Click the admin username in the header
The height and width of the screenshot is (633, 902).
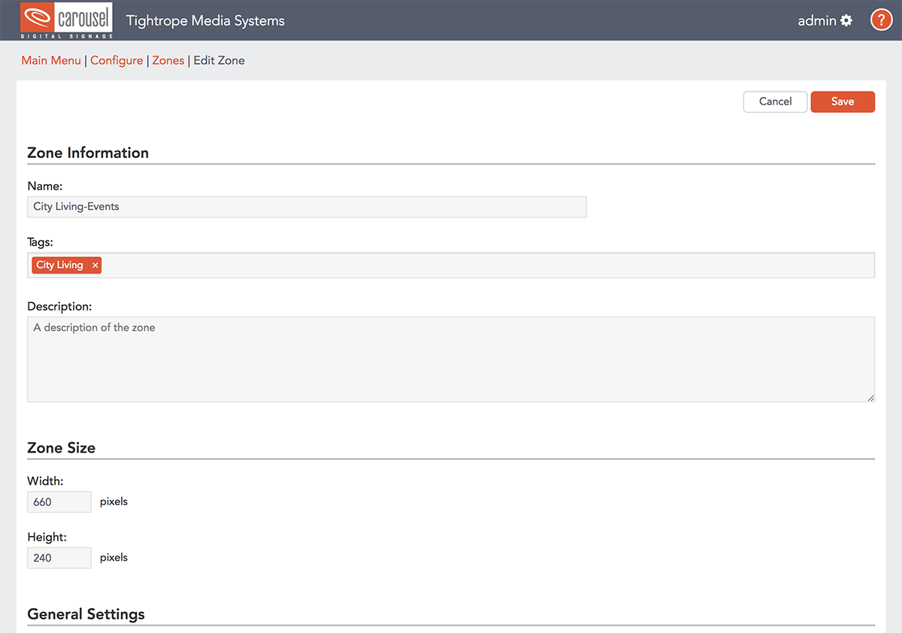(816, 21)
